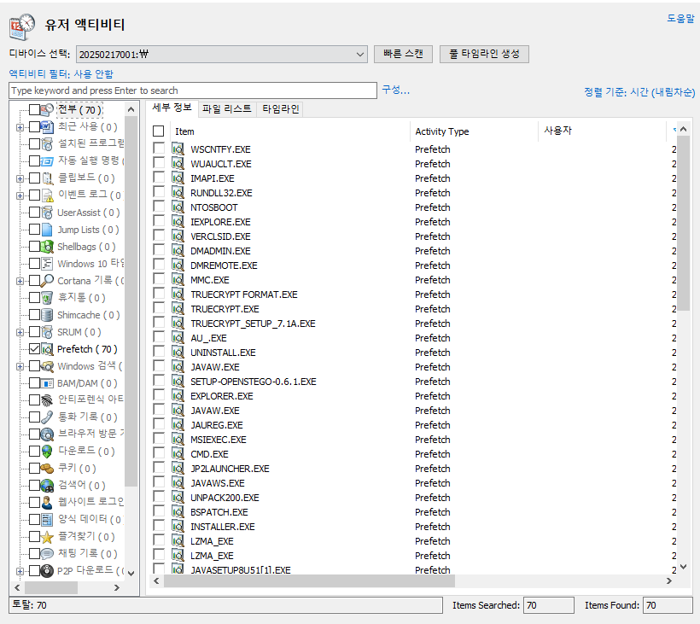This screenshot has height=624, width=700.
Task: Click the Cortana magnifier icon
Action: tap(47, 280)
